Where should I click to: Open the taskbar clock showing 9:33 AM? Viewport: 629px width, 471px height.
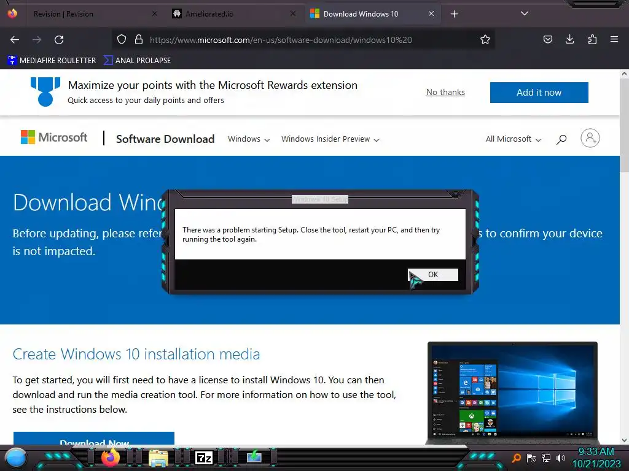(596, 458)
